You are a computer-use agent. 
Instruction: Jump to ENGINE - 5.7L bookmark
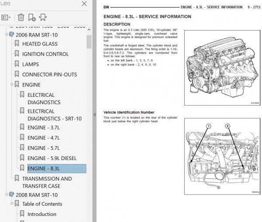click(43, 148)
